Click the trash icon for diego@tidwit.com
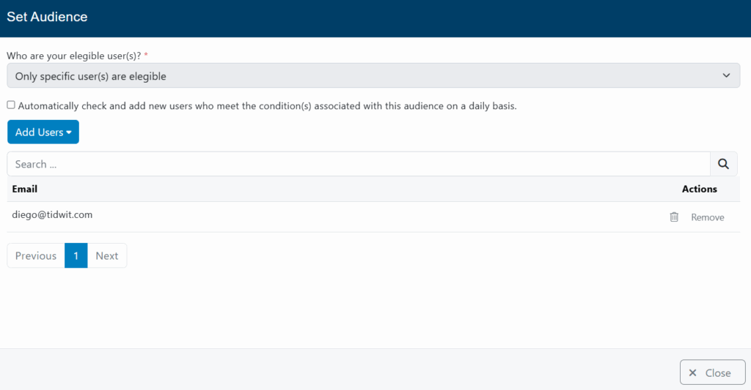Viewport: 751px width, 390px height. (x=674, y=217)
